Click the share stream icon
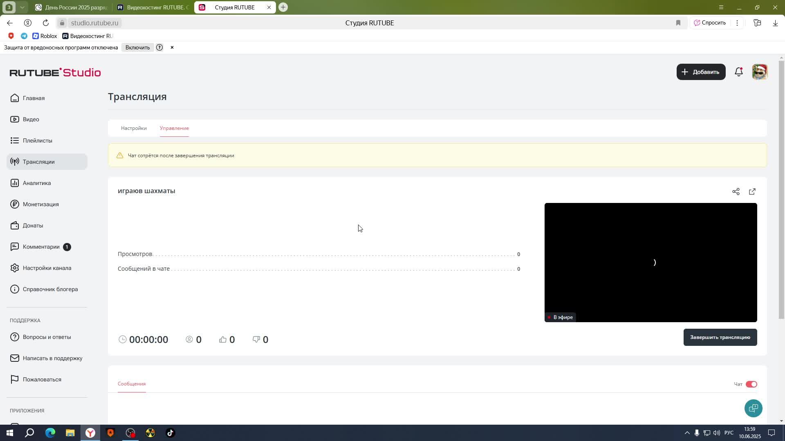 pos(736,192)
